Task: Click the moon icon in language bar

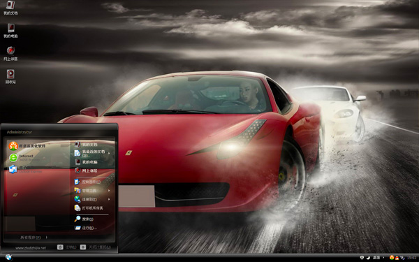Action: 368,258
